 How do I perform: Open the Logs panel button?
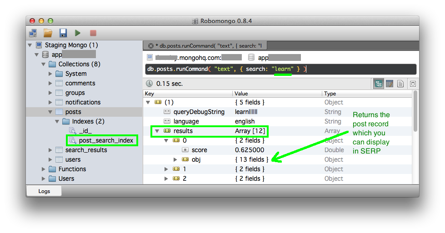tap(44, 191)
